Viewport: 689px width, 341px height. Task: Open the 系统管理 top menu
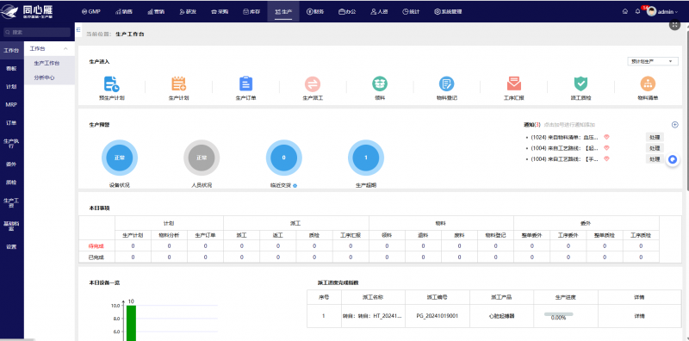click(448, 11)
